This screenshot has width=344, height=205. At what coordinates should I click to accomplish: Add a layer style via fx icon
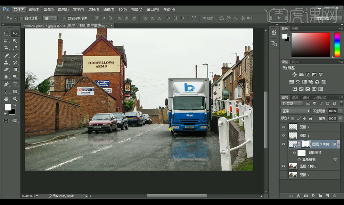click(299, 196)
